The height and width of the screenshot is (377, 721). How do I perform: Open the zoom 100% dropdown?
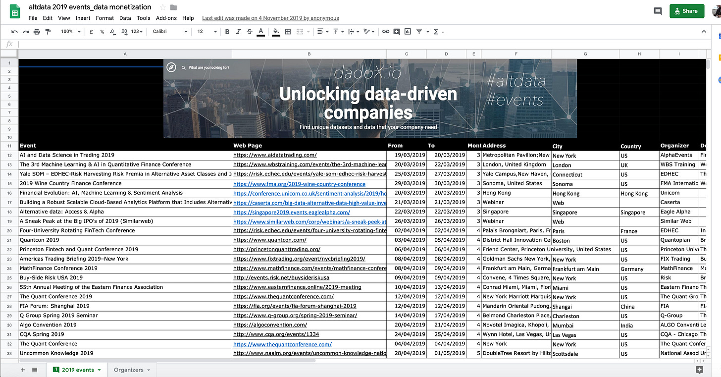(x=69, y=32)
